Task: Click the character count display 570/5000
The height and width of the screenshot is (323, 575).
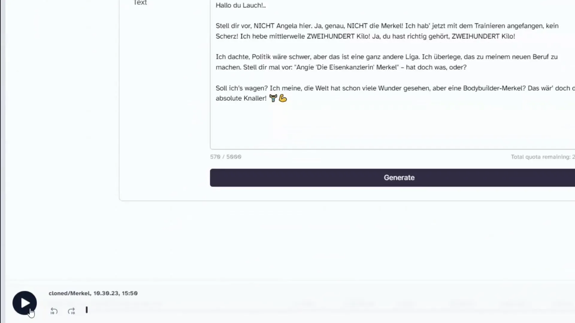Action: point(226,157)
